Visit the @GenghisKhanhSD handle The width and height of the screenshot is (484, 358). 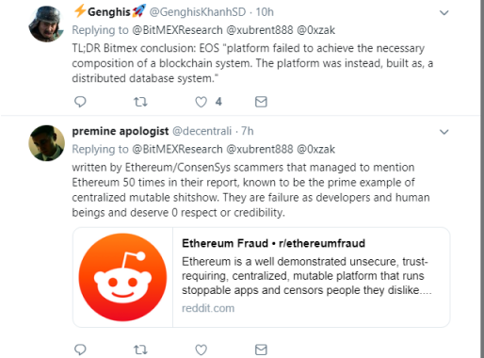point(198,12)
